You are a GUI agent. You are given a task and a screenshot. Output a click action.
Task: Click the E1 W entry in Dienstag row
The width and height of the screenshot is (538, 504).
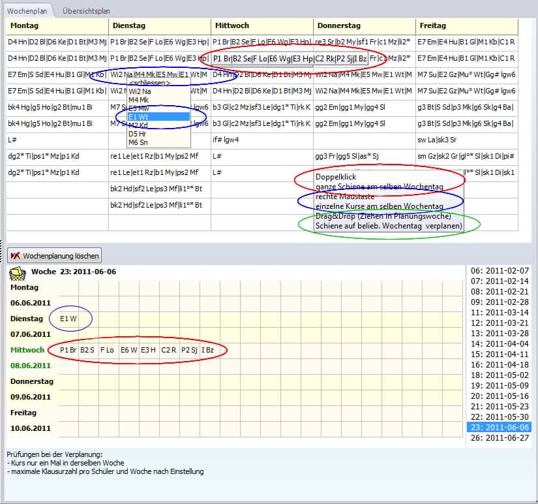(68, 319)
